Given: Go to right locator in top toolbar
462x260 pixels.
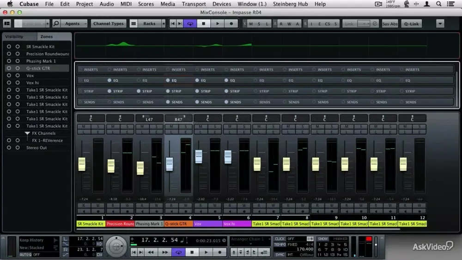Looking at the screenshot, I should [x=179, y=24].
